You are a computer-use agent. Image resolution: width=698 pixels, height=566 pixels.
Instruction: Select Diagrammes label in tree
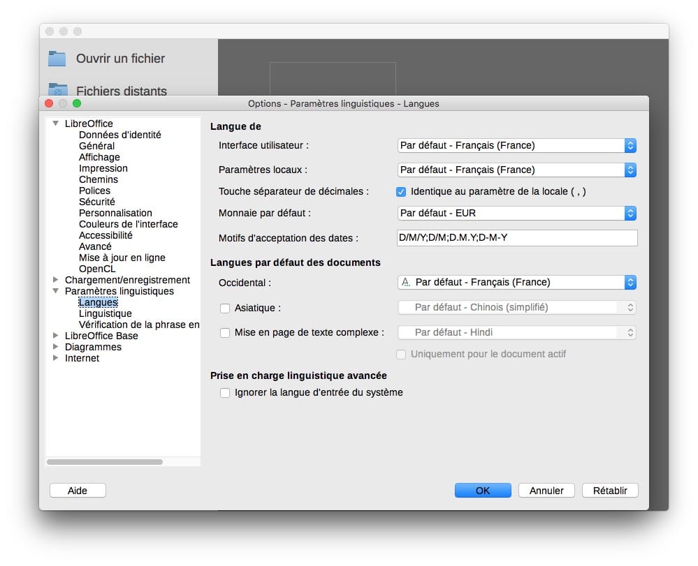pyautogui.click(x=93, y=347)
